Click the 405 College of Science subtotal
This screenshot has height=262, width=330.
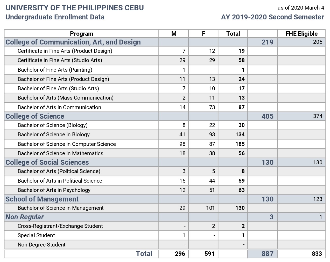coord(268,116)
